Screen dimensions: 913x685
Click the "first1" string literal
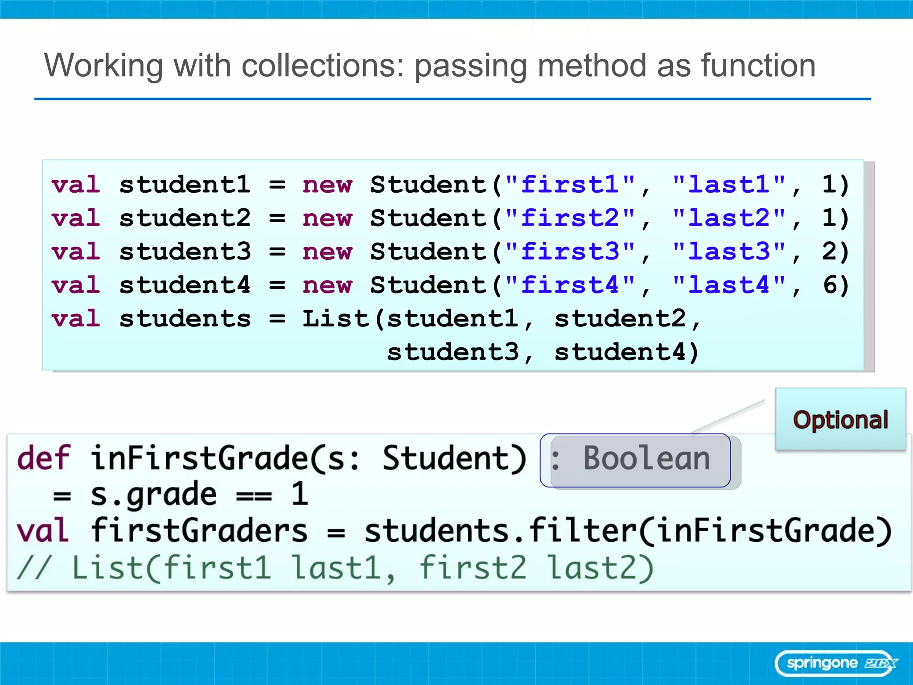pyautogui.click(x=570, y=184)
